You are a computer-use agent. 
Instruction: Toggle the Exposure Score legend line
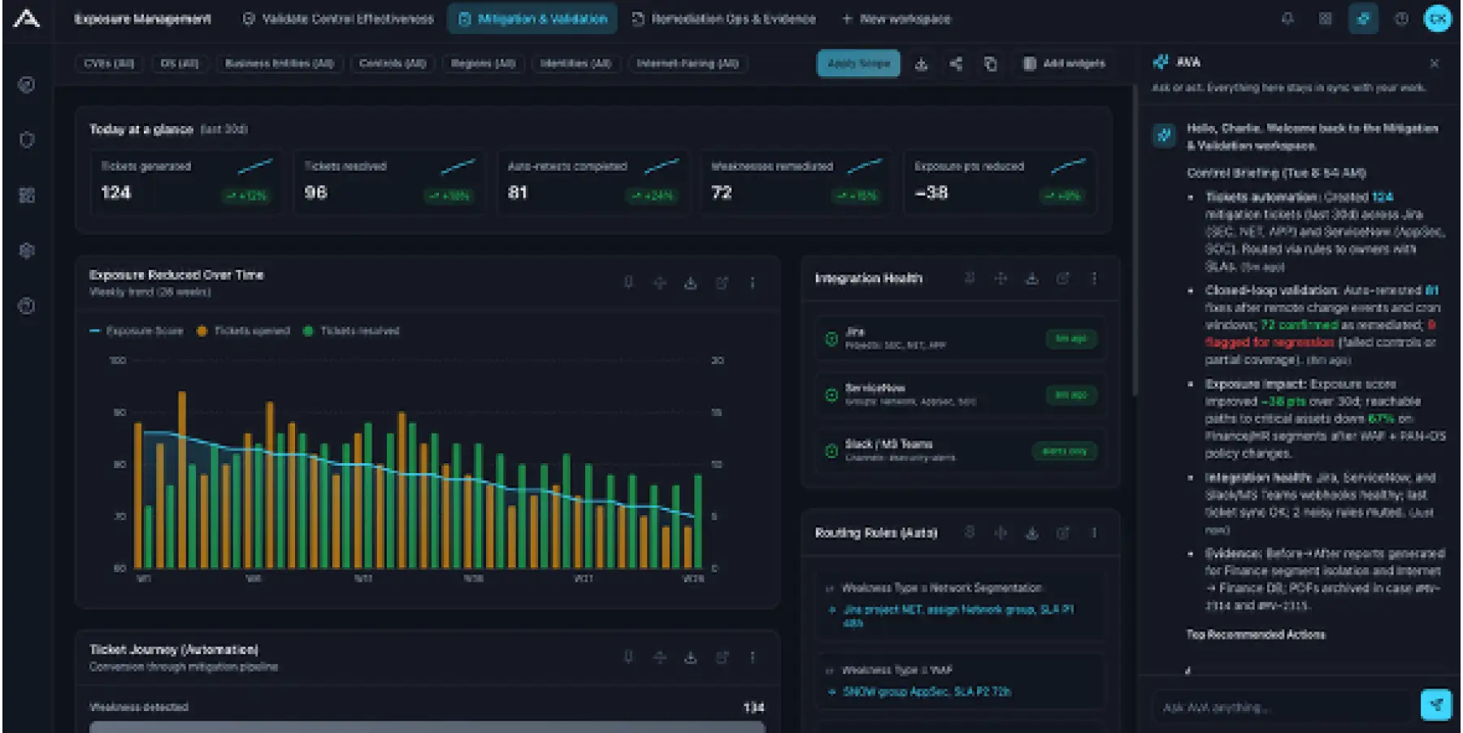pos(136,331)
